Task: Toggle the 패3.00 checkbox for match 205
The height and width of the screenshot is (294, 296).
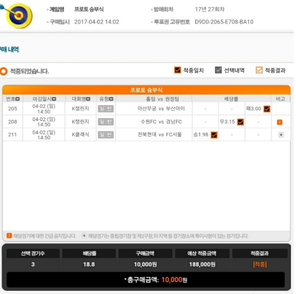Action: [x=267, y=109]
